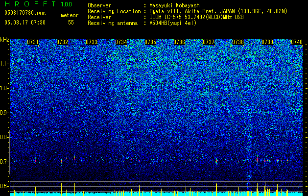Click the 0.7 kHz axis label
The height and width of the screenshot is (196, 308).
coord(4,162)
